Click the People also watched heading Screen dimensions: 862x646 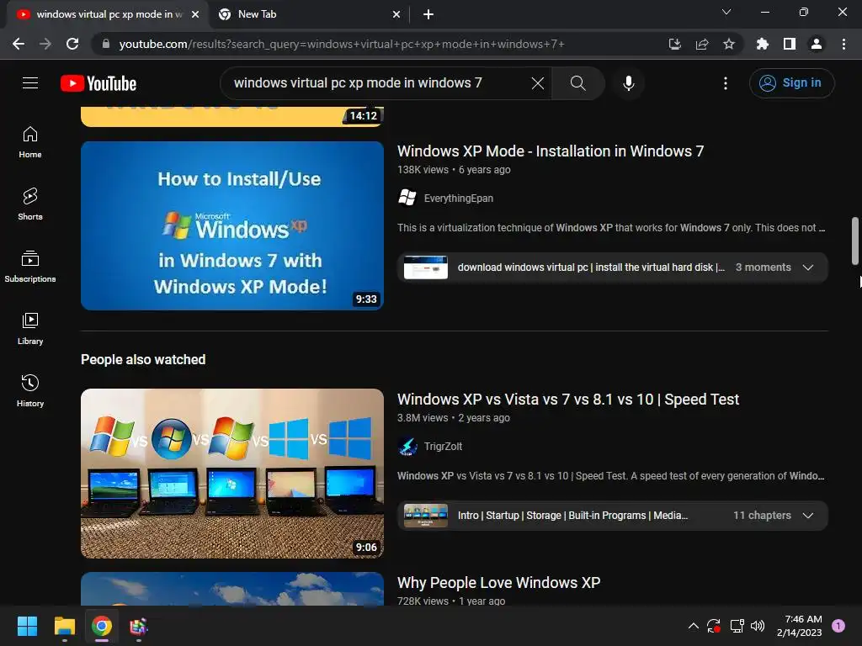143,360
